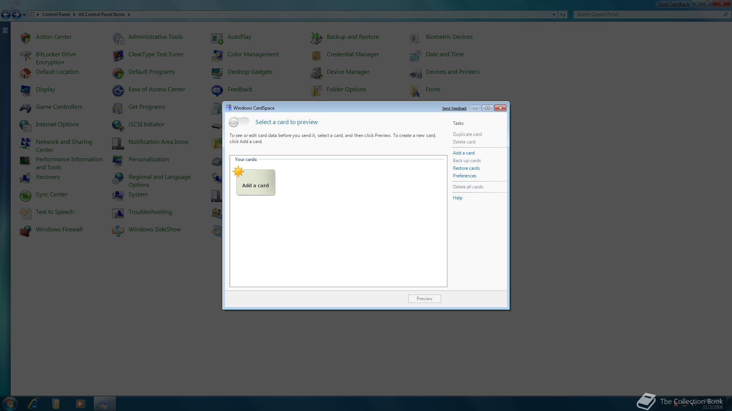Open Feedback speech bubble icon
Screen dimensions: 732x411
click(217, 91)
